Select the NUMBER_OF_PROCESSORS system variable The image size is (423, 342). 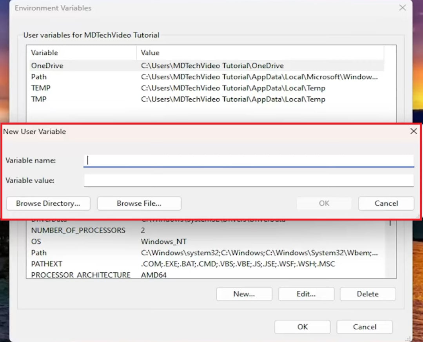[207, 230]
